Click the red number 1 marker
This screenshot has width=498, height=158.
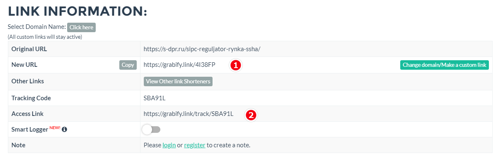pos(236,65)
